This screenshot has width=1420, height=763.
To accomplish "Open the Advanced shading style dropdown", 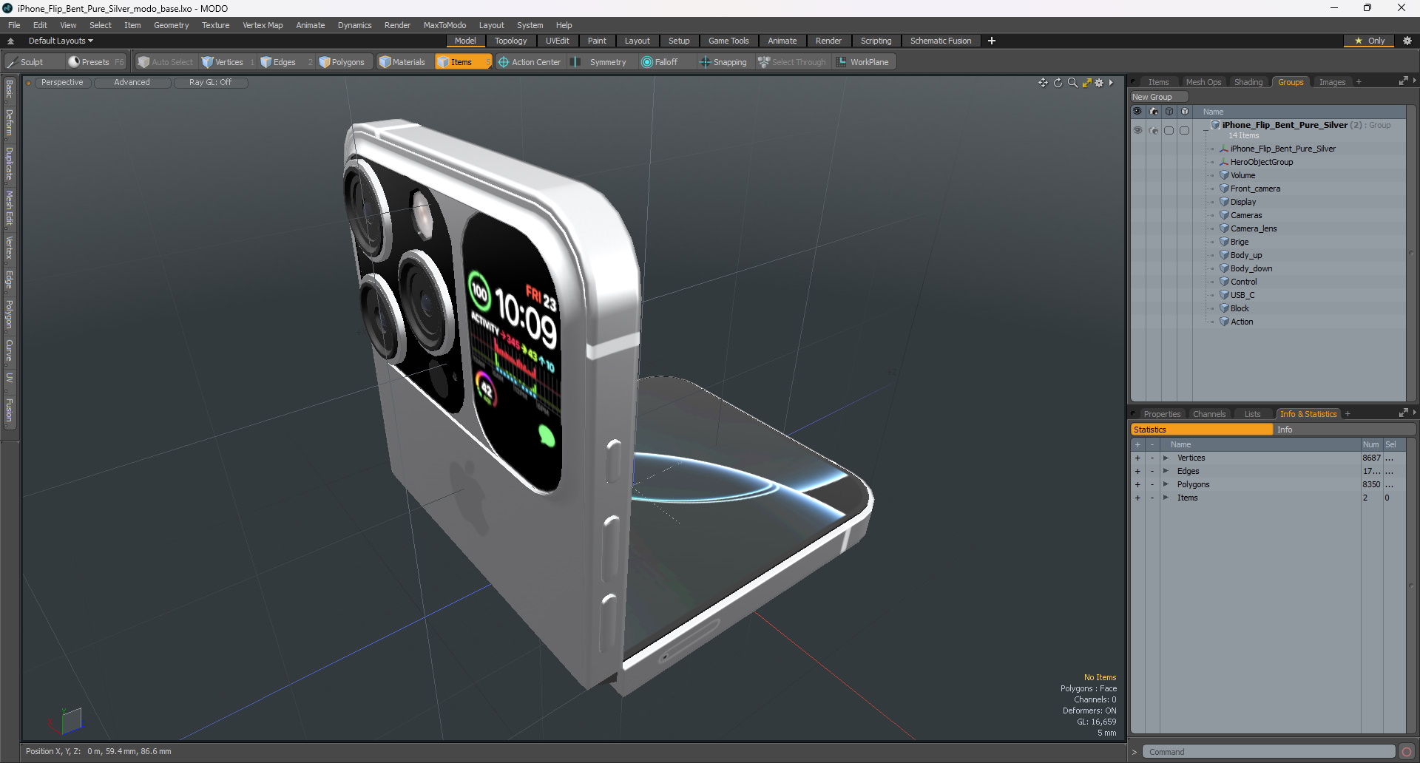I will (x=132, y=83).
